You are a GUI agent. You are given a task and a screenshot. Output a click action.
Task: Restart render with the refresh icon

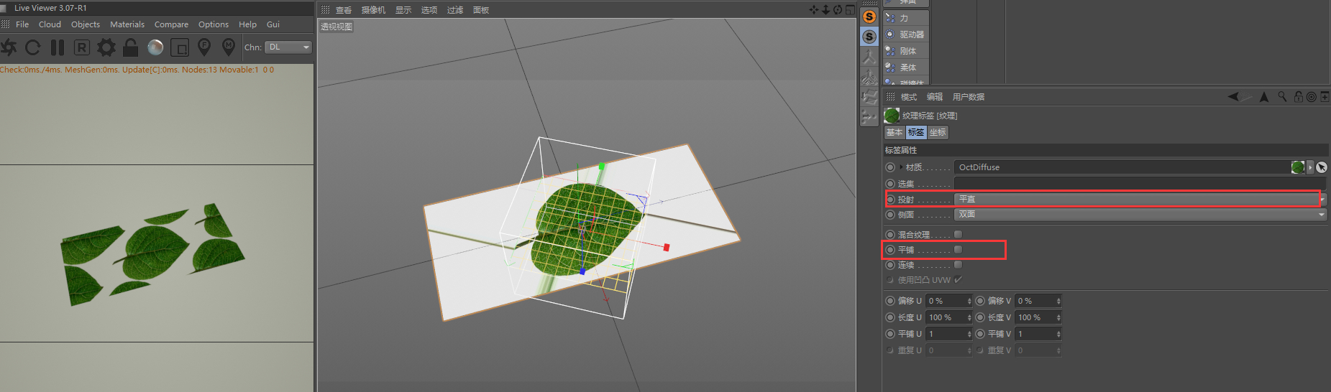click(x=33, y=47)
